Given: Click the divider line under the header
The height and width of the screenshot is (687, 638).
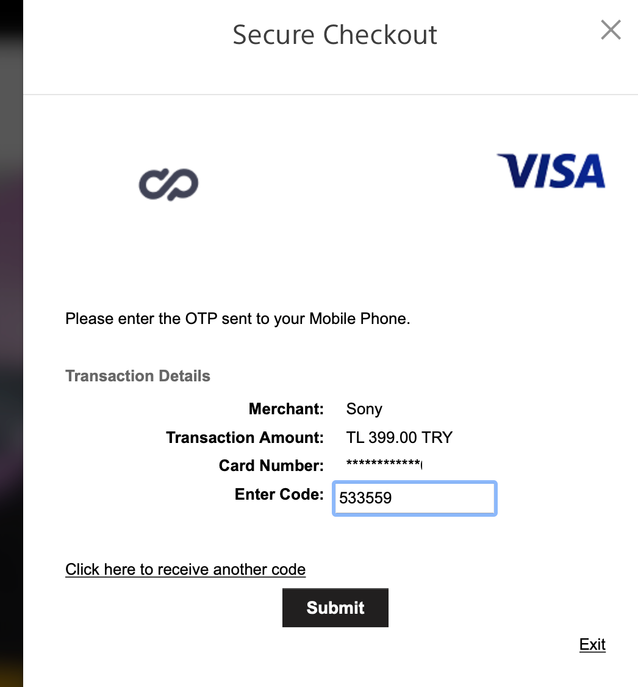Looking at the screenshot, I should point(331,94).
